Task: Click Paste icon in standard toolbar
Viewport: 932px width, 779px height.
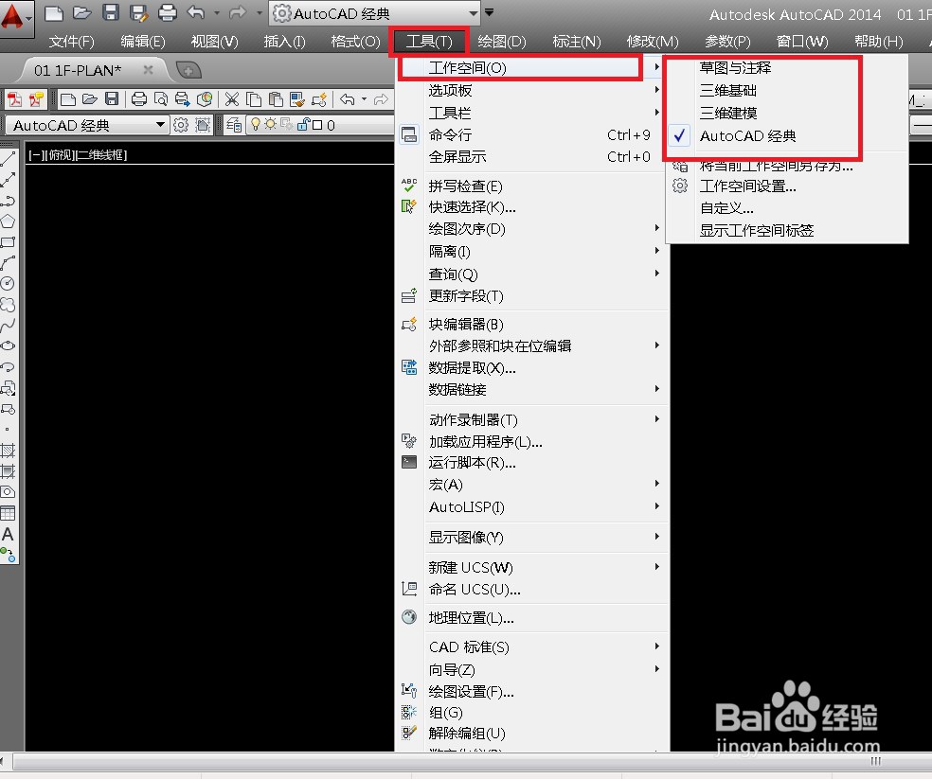Action: click(276, 99)
